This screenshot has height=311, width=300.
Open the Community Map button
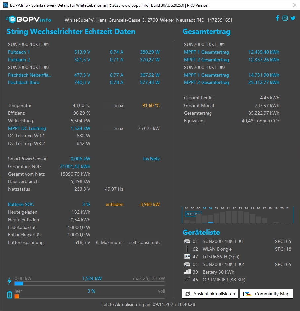tap(267, 294)
